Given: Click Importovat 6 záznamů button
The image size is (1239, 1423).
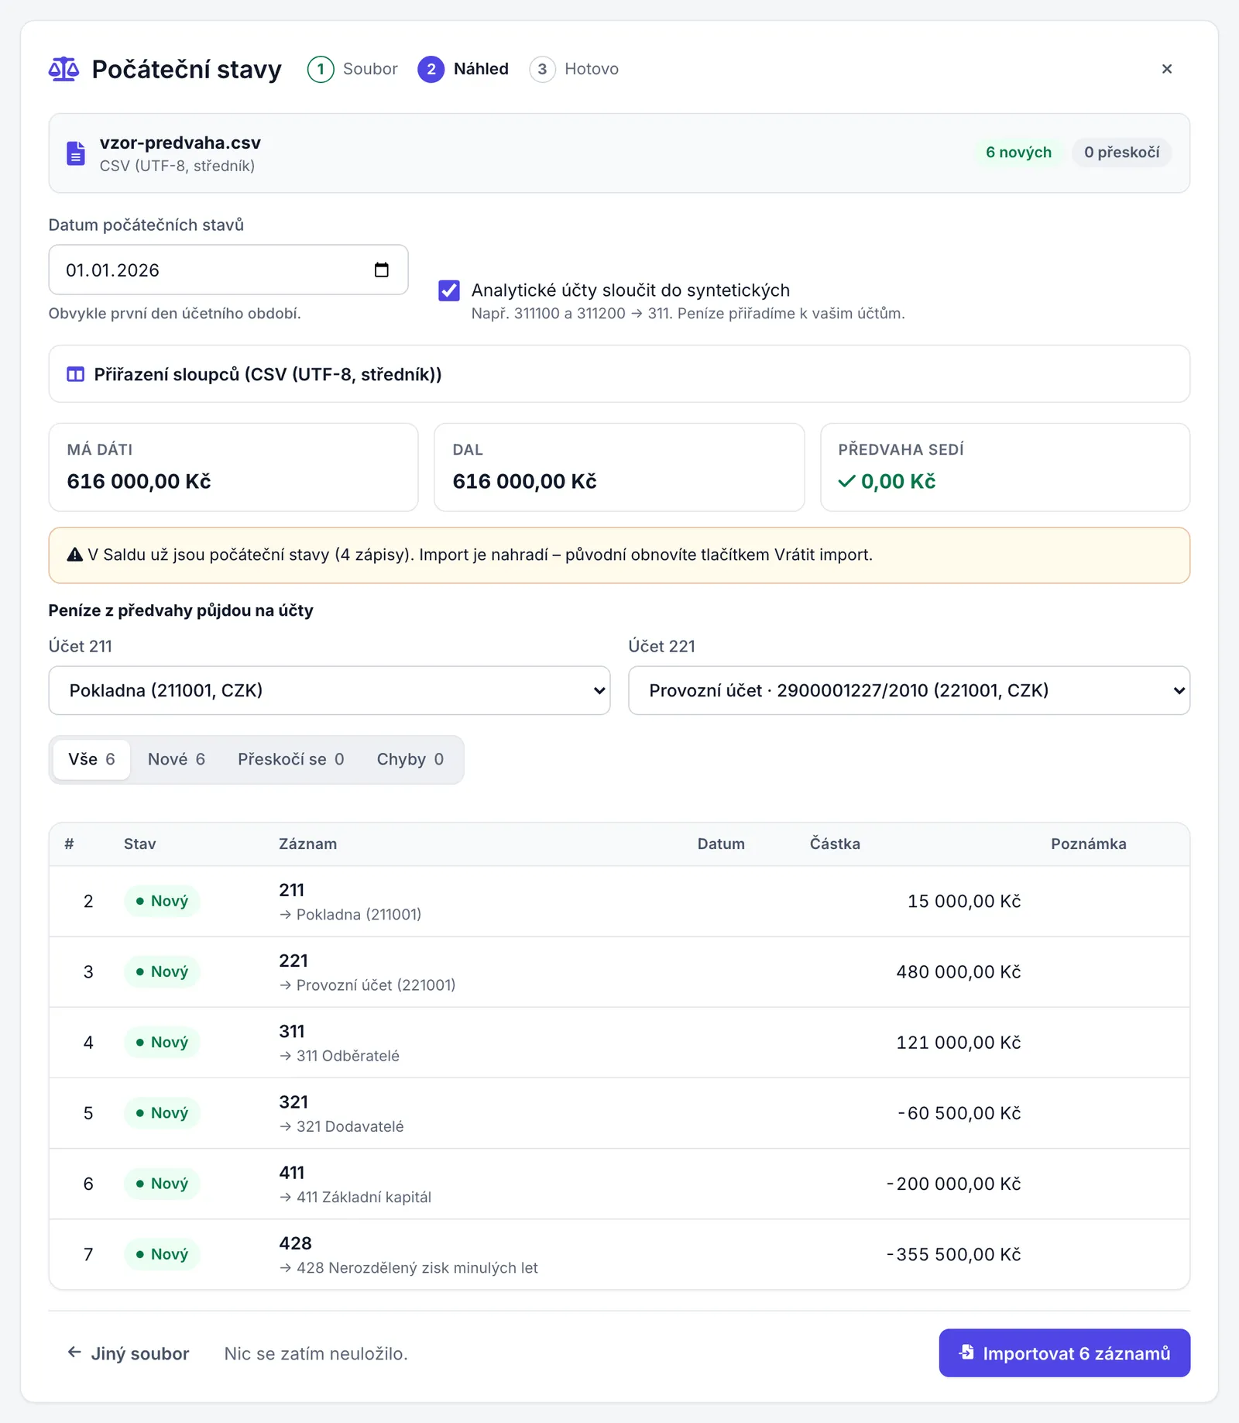Looking at the screenshot, I should pos(1064,1353).
